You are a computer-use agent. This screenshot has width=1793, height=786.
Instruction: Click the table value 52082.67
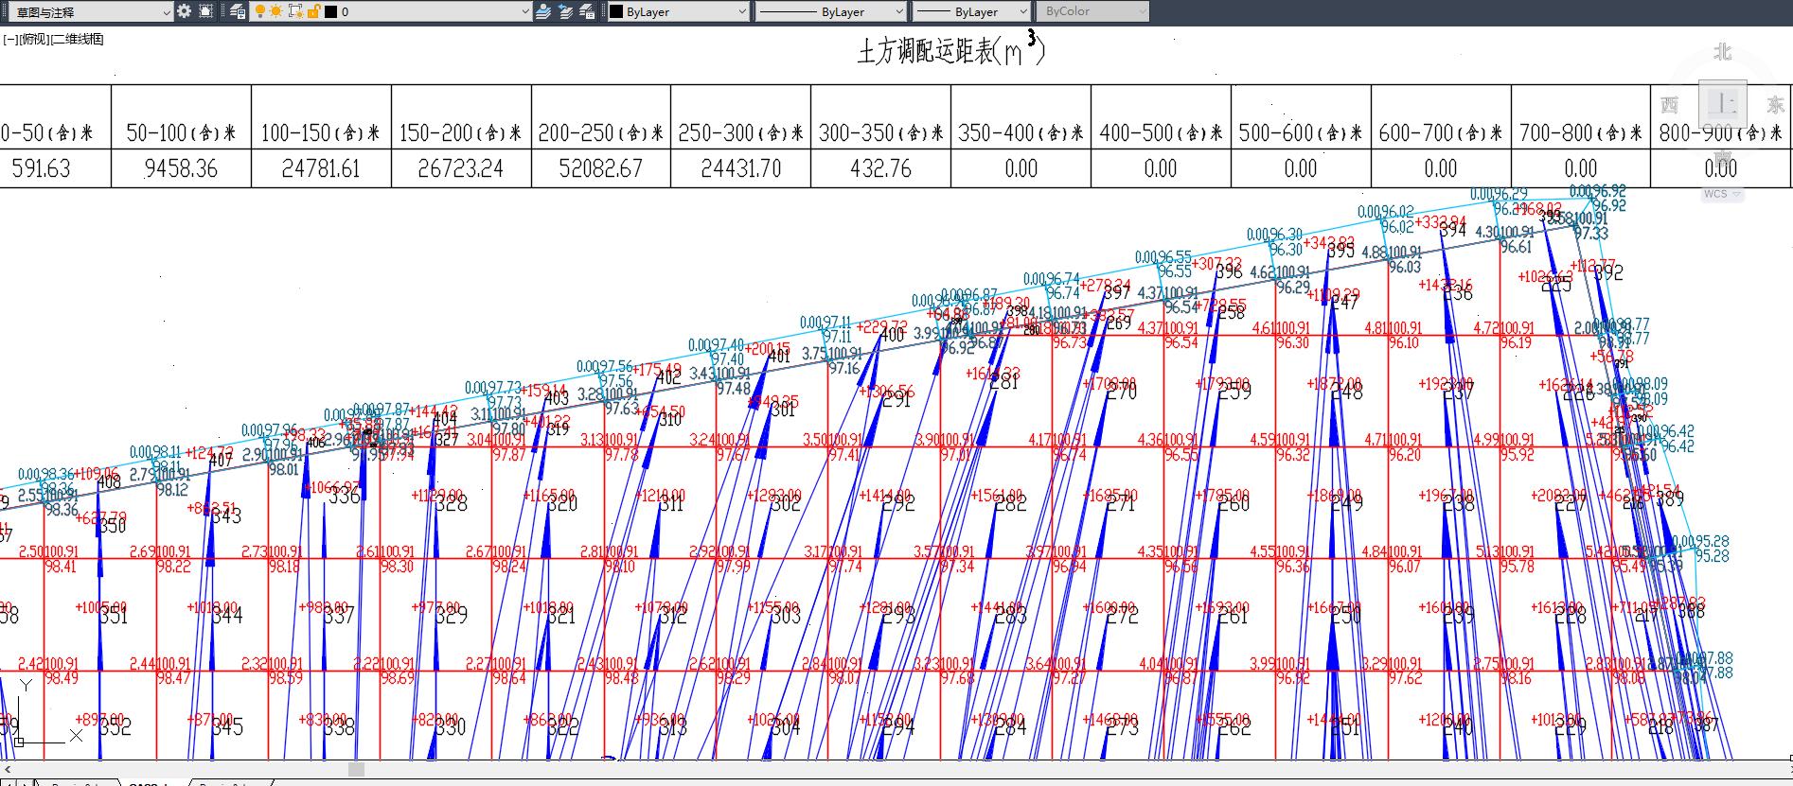click(x=600, y=169)
